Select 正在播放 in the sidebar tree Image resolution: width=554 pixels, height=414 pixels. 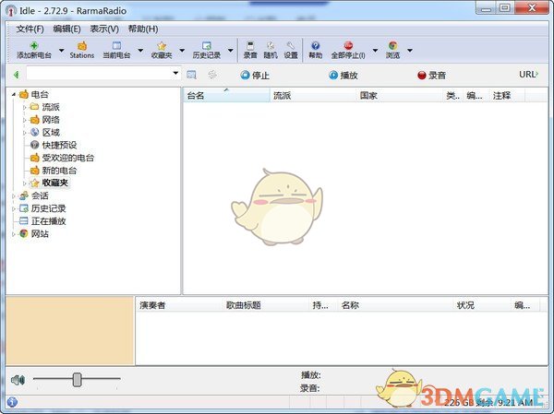pyautogui.click(x=48, y=221)
